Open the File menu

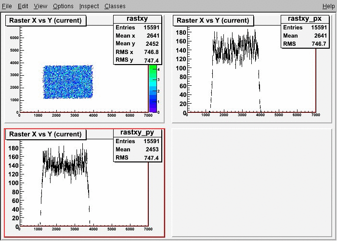tap(7, 6)
